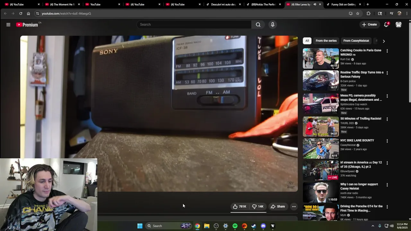The height and width of the screenshot is (231, 411).
Task: Open options for 50 Minutes of Trolling video
Action: (387, 119)
